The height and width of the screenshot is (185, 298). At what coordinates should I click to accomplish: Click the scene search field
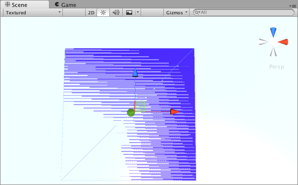coord(244,12)
